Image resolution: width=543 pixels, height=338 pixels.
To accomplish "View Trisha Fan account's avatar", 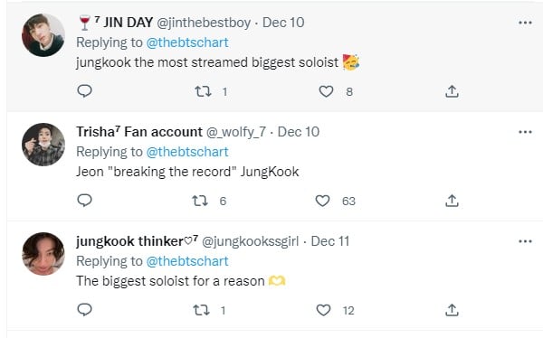I will point(43,145).
